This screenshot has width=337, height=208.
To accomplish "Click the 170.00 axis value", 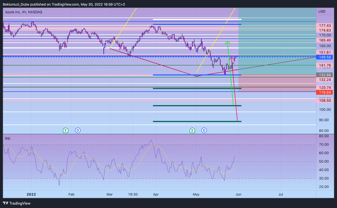I will pyautogui.click(x=325, y=35).
